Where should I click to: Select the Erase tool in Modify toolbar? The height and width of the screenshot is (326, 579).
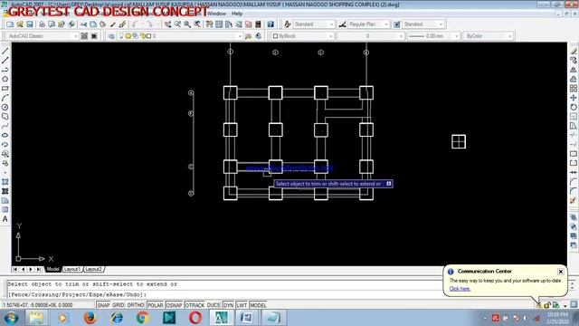click(573, 51)
